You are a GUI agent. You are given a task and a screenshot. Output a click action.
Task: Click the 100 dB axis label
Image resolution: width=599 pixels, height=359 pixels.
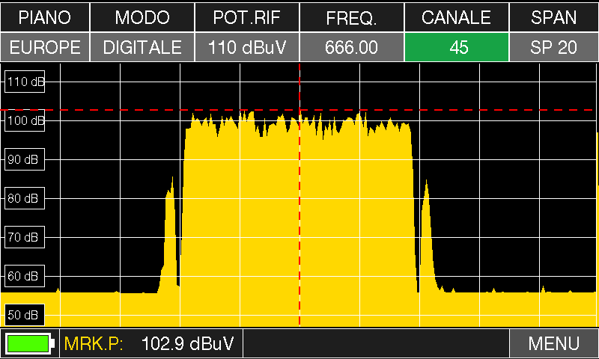(x=25, y=120)
